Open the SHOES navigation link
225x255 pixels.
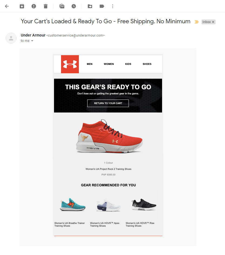[147, 64]
